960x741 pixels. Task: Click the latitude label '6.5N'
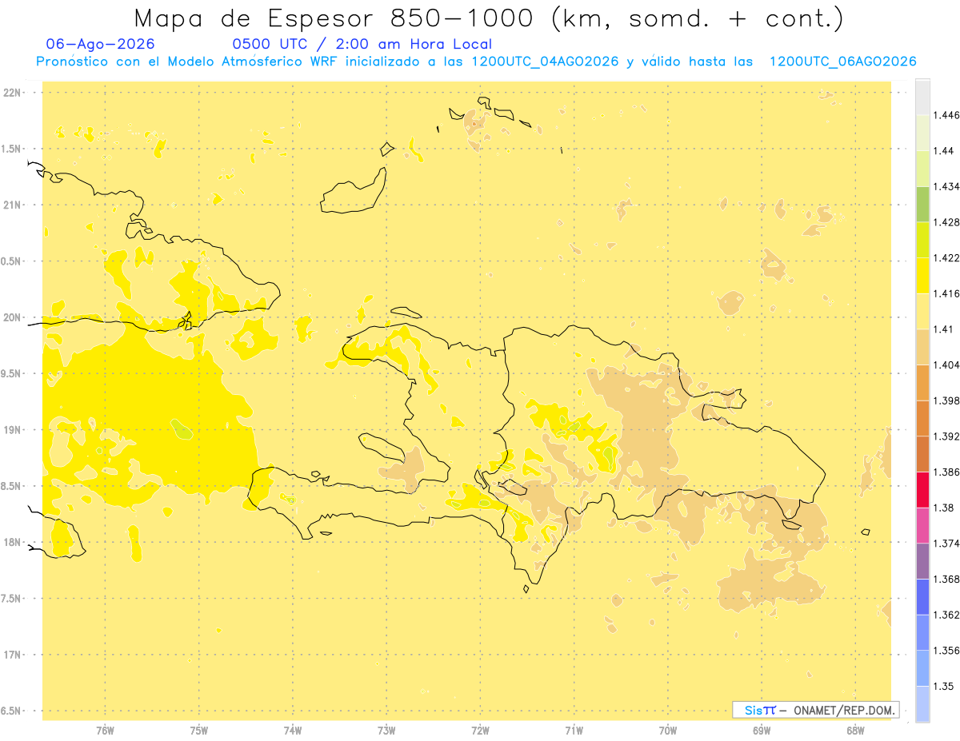(x=12, y=711)
